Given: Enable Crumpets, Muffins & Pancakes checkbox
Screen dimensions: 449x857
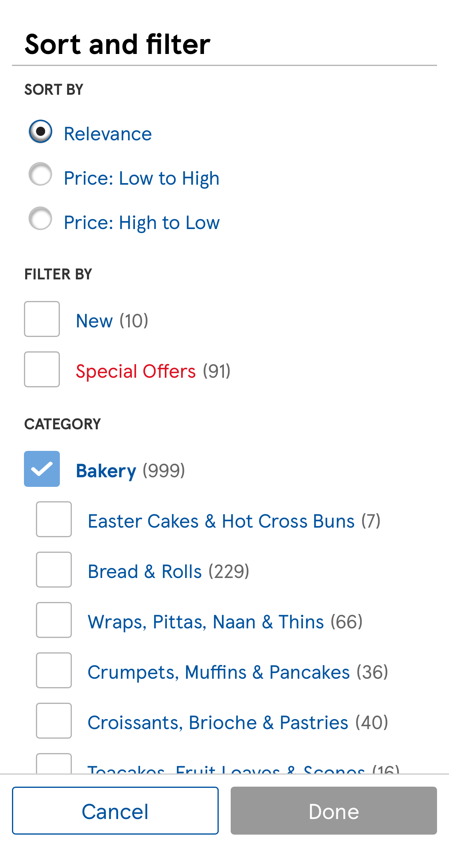Looking at the screenshot, I should [x=54, y=670].
